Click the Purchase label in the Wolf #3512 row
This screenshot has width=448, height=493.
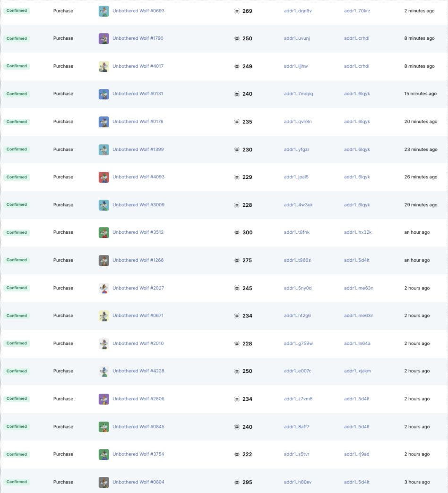coord(63,232)
